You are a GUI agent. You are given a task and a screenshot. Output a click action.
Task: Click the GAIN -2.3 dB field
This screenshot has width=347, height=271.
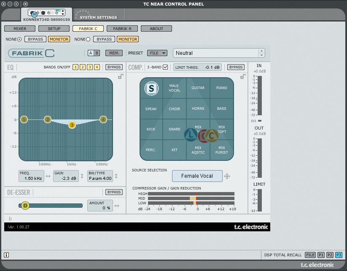66,176
